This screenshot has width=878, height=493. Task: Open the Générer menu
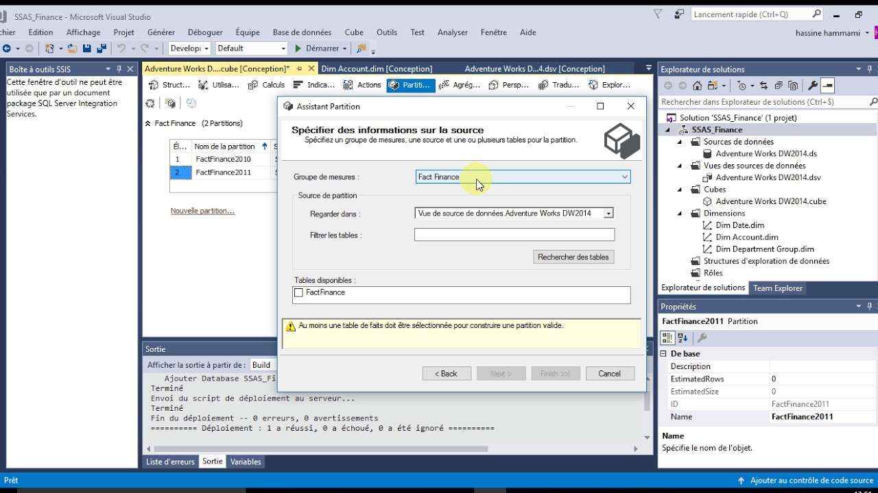pos(161,32)
